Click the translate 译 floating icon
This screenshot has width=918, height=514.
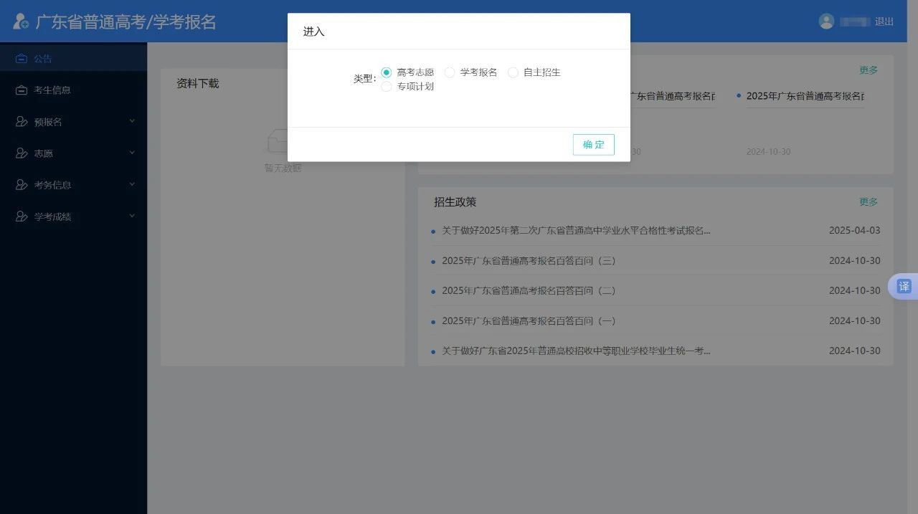904,287
